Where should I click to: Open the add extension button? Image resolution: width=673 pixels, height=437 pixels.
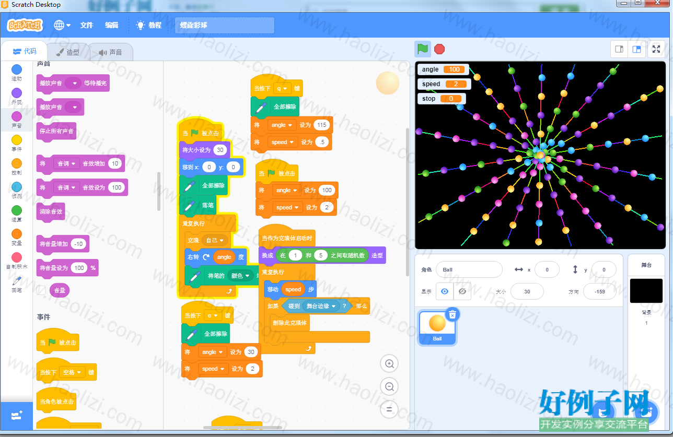[16, 416]
